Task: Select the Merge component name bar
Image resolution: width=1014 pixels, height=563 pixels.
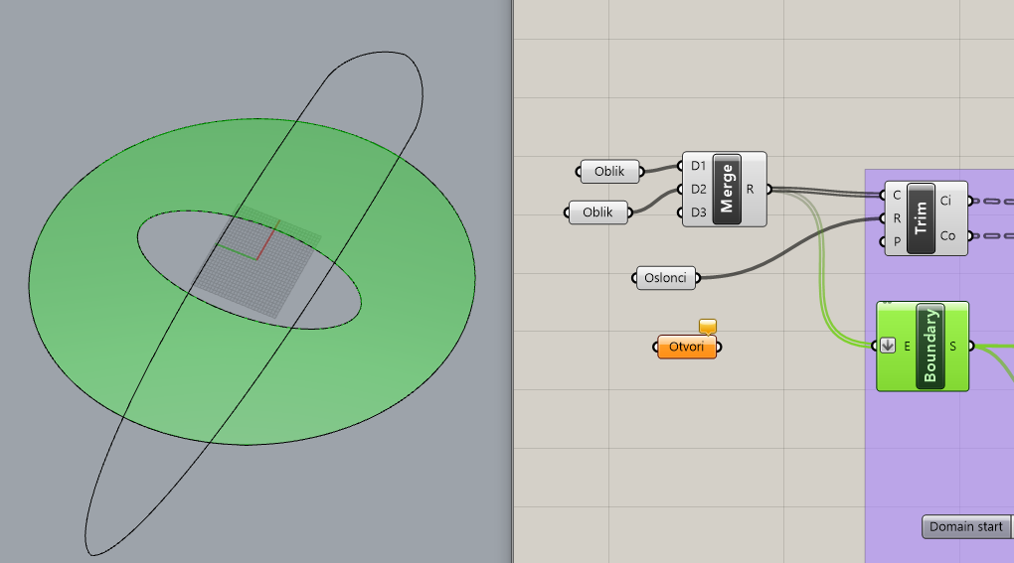Action: 727,190
